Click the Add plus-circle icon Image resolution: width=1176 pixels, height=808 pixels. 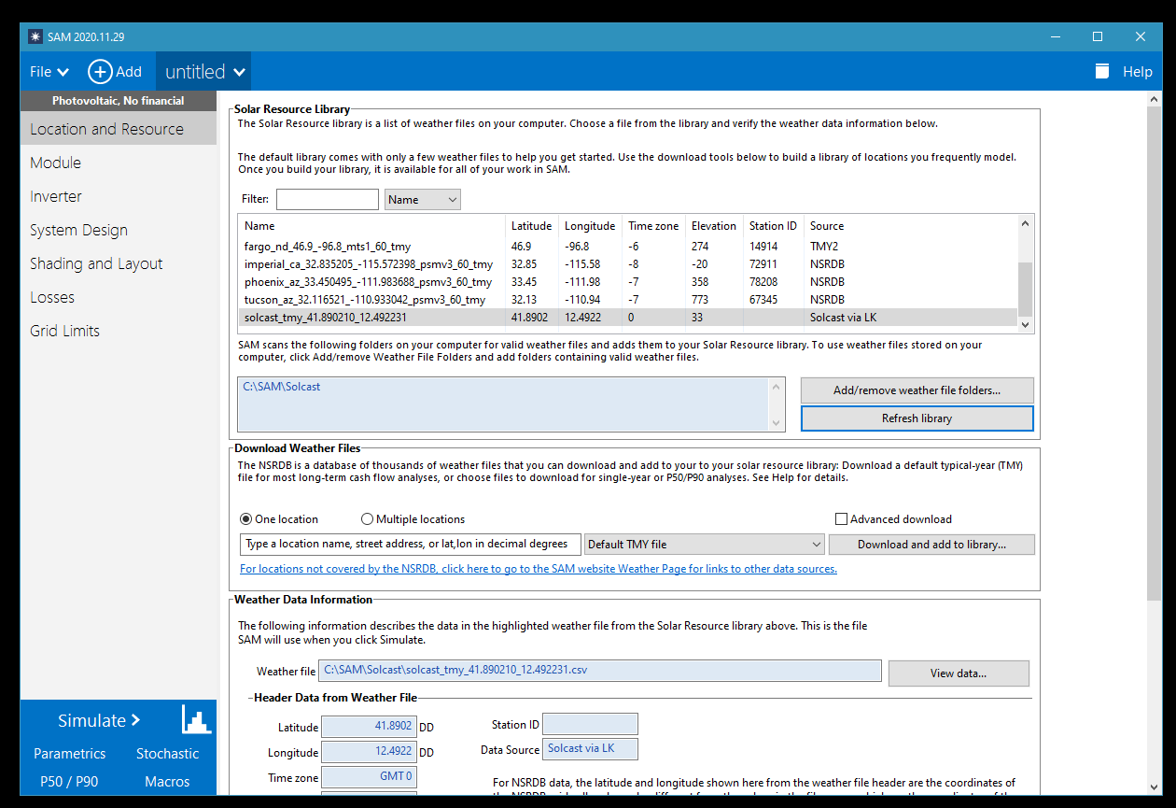[100, 72]
